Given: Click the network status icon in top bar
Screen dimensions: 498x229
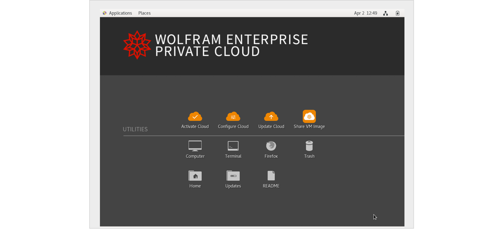Looking at the screenshot, I should pyautogui.click(x=385, y=13).
